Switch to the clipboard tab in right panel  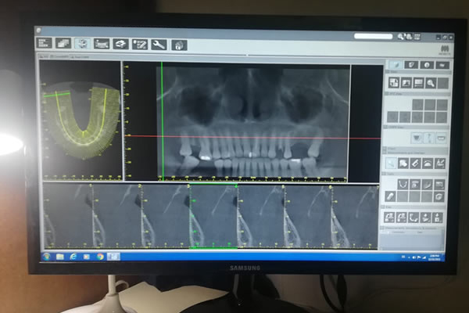(x=411, y=65)
